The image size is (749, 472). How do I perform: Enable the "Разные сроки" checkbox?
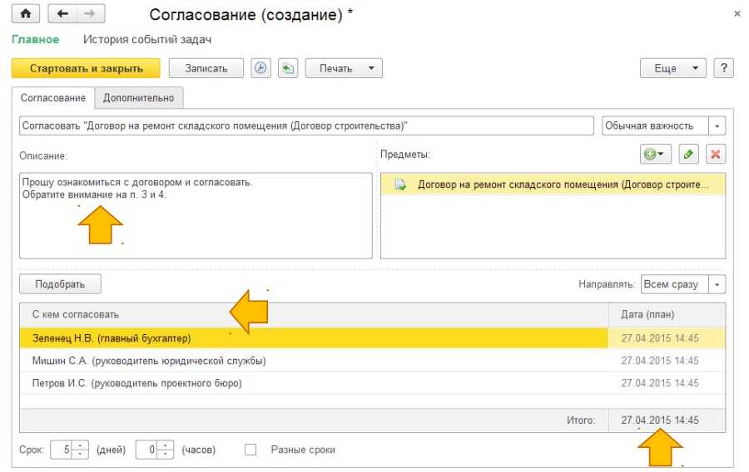coord(250,450)
